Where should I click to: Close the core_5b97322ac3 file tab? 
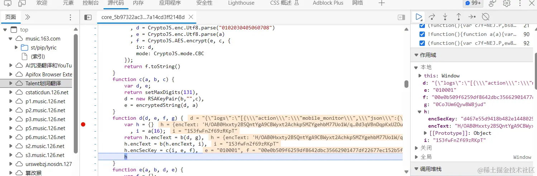coord(191,17)
